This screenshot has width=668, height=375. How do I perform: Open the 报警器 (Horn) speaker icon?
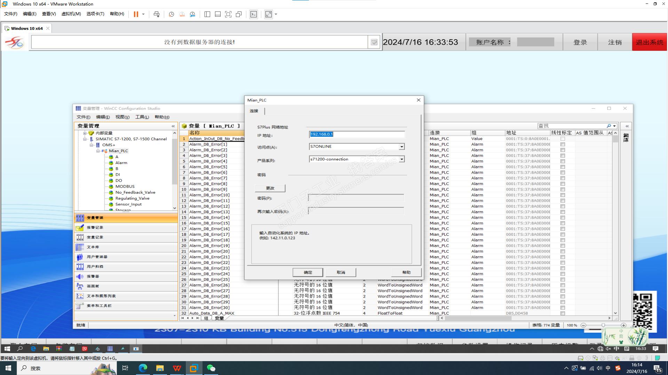80,276
